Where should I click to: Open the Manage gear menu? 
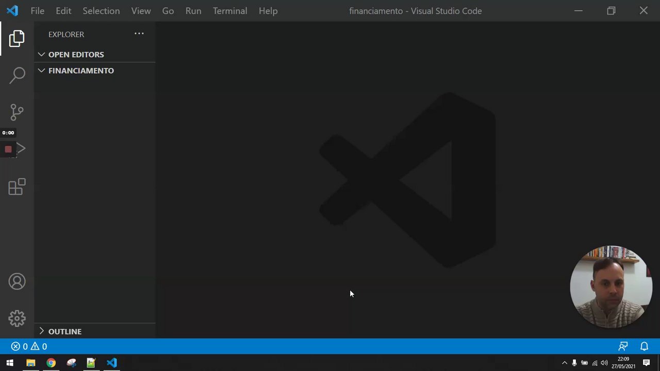(x=17, y=318)
